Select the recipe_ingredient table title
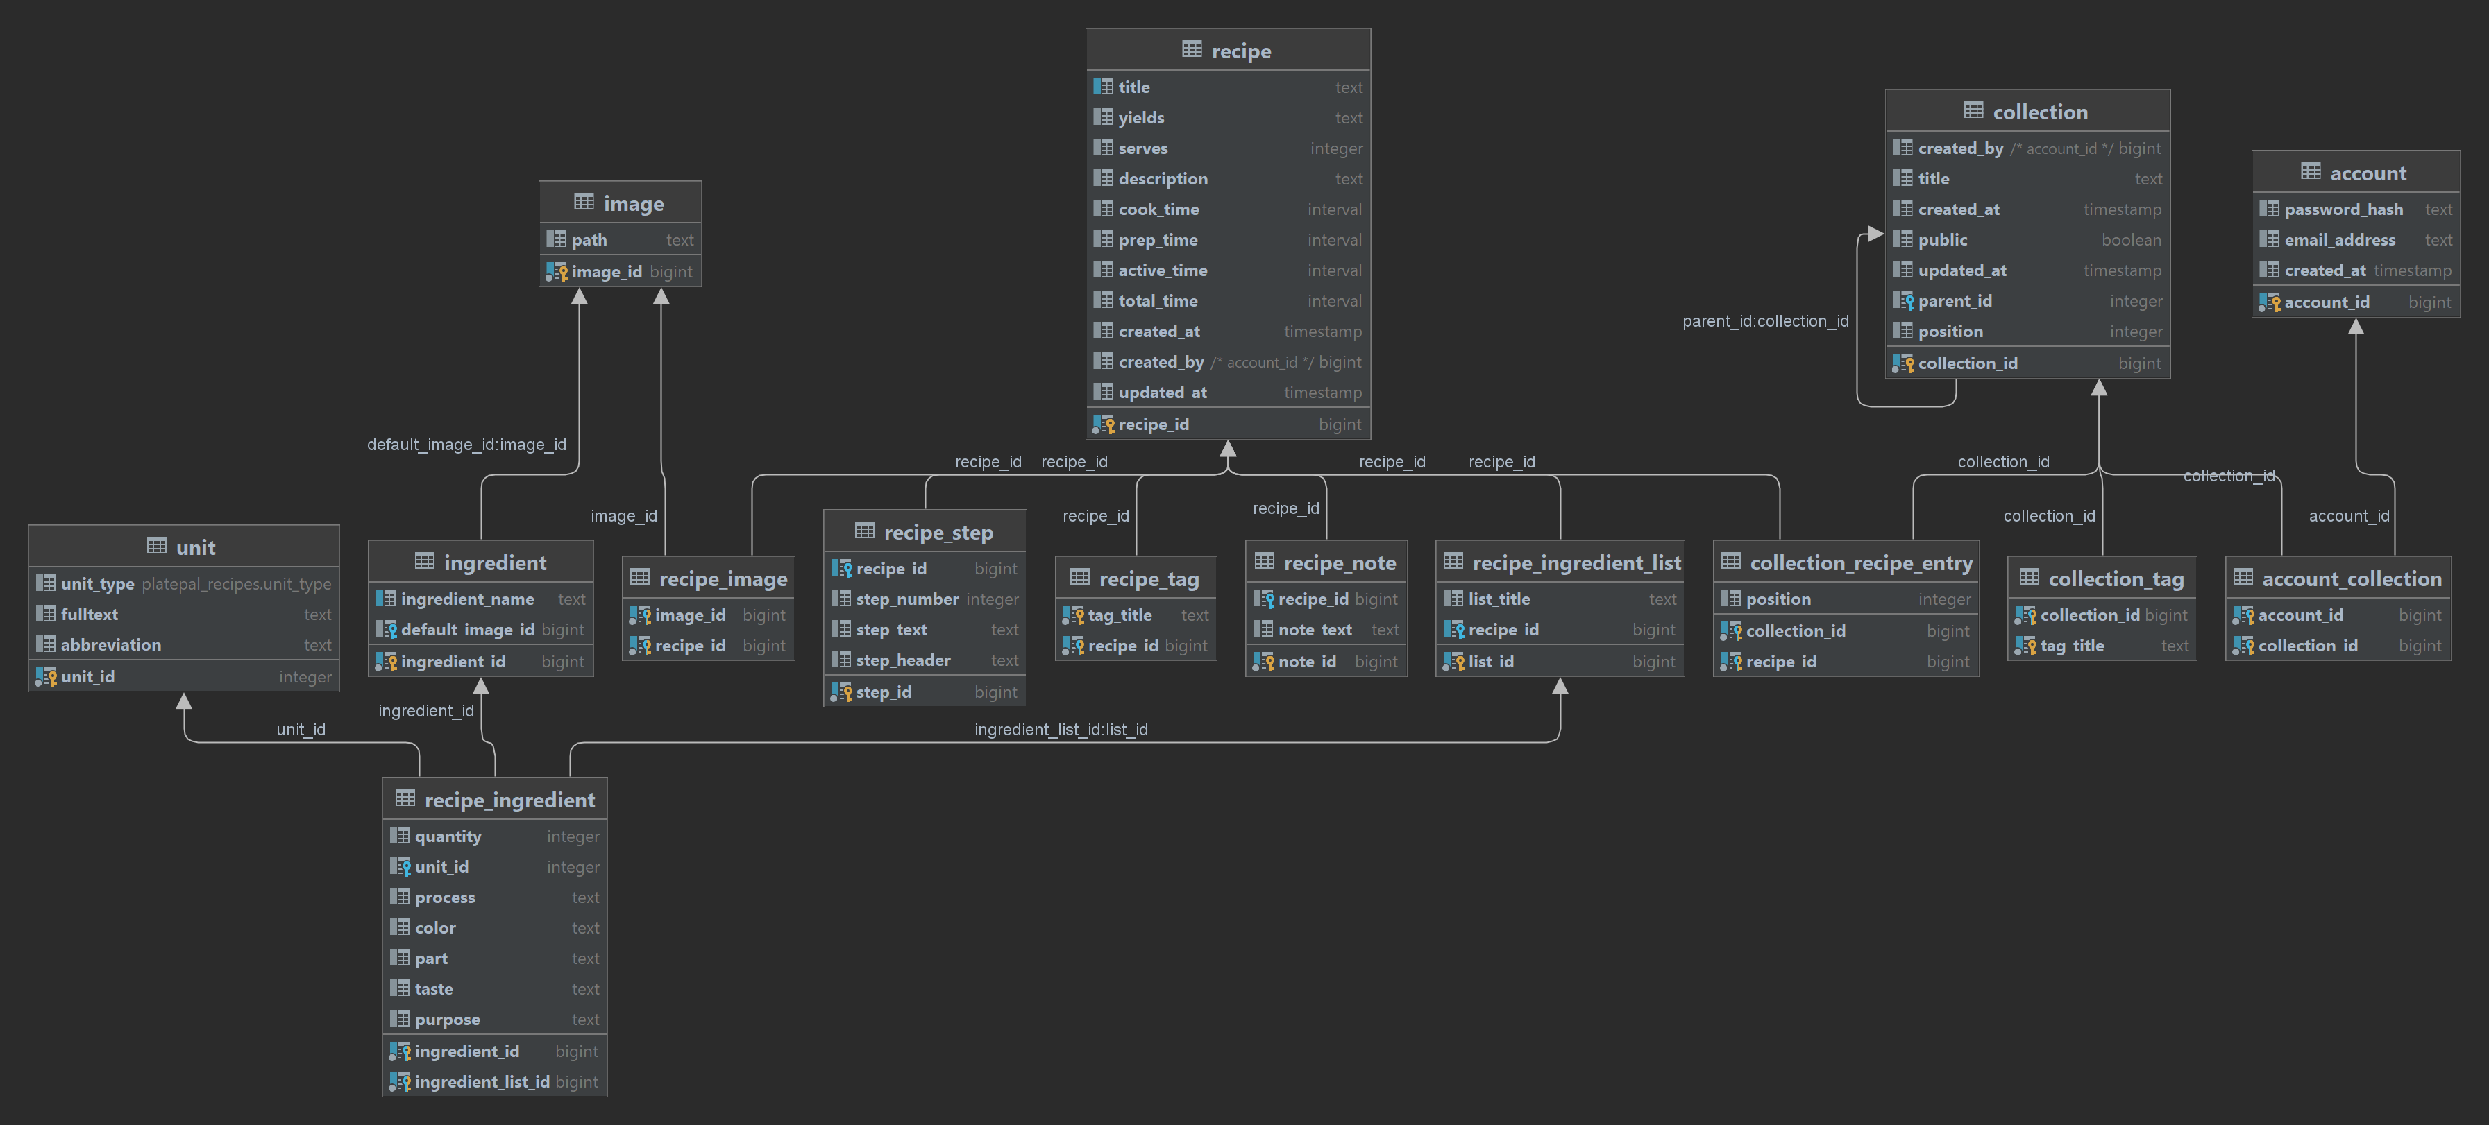 click(x=509, y=800)
